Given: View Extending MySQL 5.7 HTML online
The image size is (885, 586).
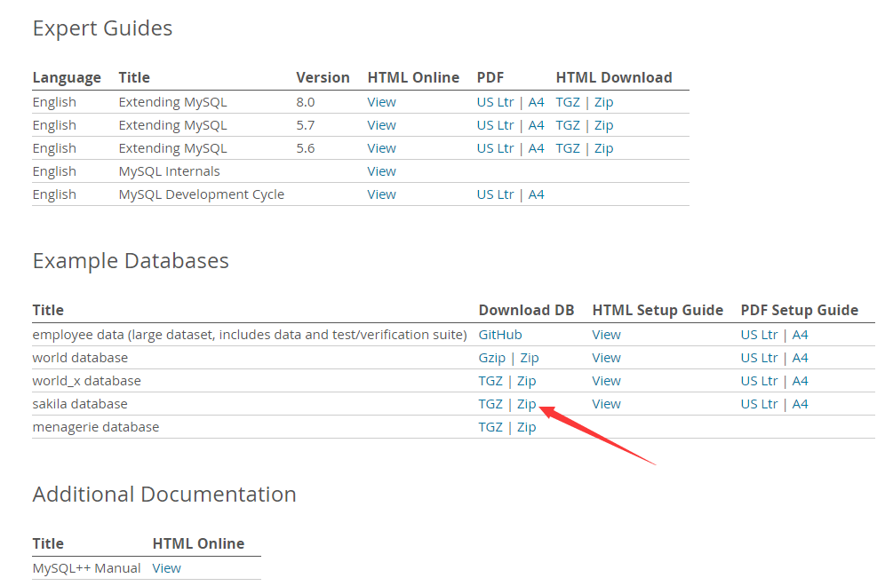Looking at the screenshot, I should click(x=382, y=125).
